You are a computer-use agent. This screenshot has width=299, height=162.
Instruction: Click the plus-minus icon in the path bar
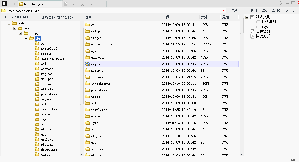point(217,11)
